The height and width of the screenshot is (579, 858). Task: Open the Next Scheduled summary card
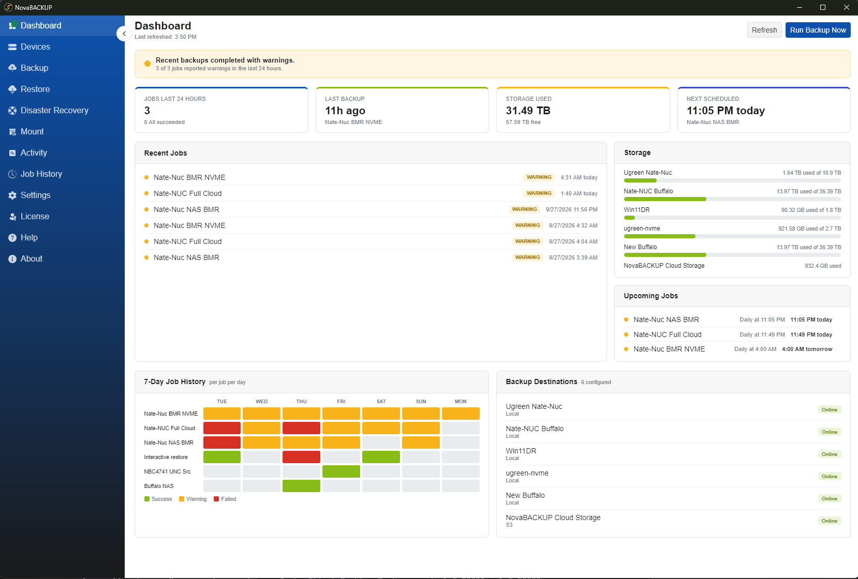pyautogui.click(x=764, y=110)
